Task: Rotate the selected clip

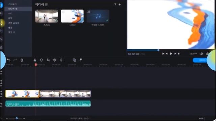Action: point(42,60)
